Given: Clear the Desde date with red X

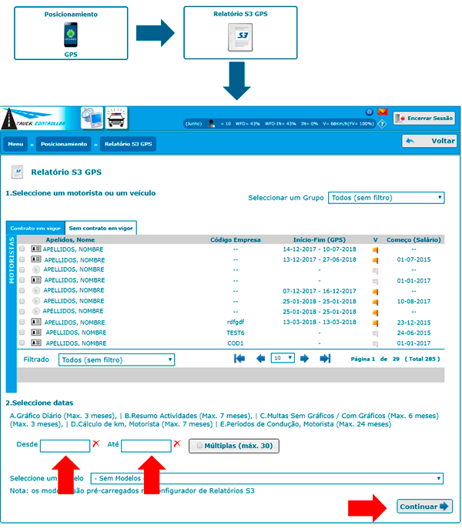Looking at the screenshot, I should pyautogui.click(x=96, y=443).
